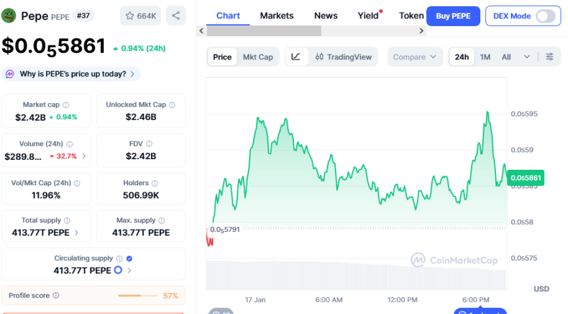Expand the time range chevron after All
Screen dimensions: 568x314
click(527, 57)
